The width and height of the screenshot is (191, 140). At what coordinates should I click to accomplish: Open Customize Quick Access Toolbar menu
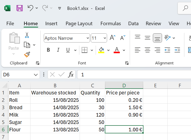tap(60, 8)
